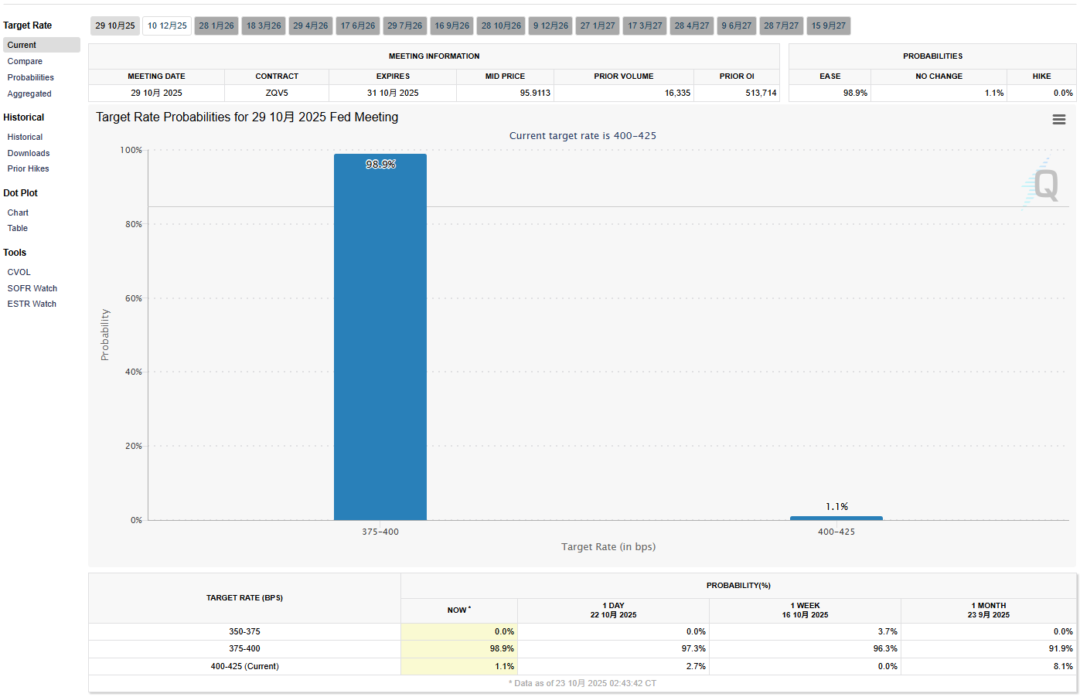This screenshot has height=697, width=1080.
Task: Open ESTR Watch tool
Action: click(x=32, y=304)
